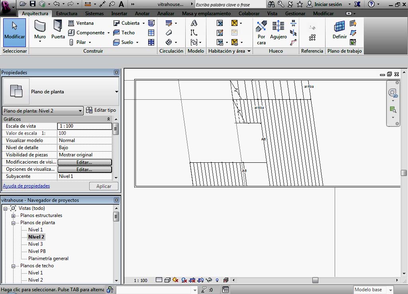408x294 pixels.
Task: Choose the Techo ceiling tool
Action: coord(124,33)
